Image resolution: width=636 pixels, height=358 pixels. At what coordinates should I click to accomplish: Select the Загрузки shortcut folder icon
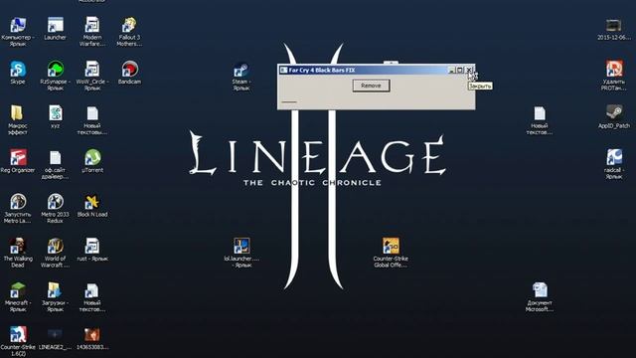point(56,290)
